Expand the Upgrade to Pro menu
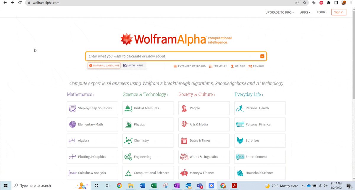355x190 pixels. pyautogui.click(x=280, y=12)
